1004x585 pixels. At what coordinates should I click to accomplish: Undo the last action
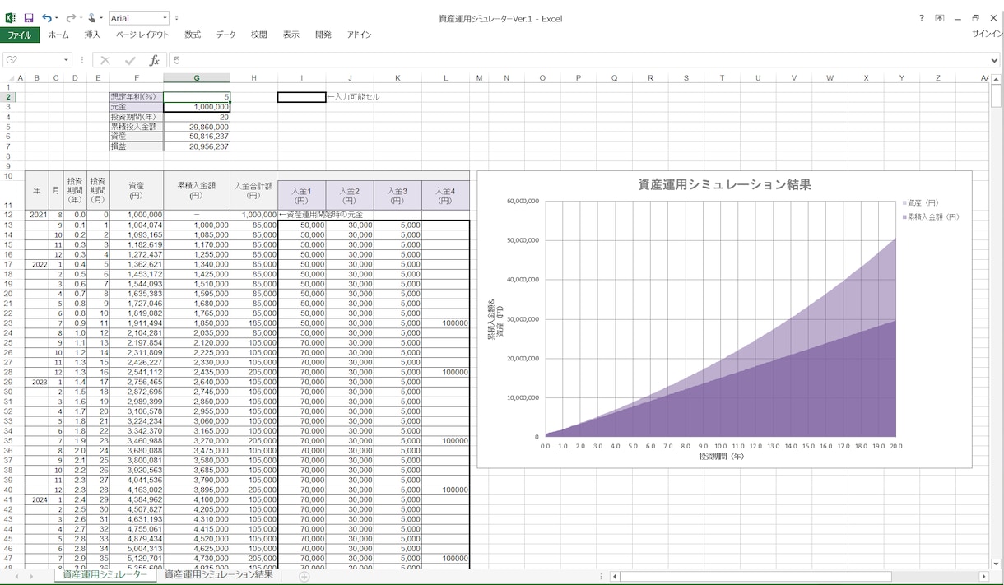[47, 18]
